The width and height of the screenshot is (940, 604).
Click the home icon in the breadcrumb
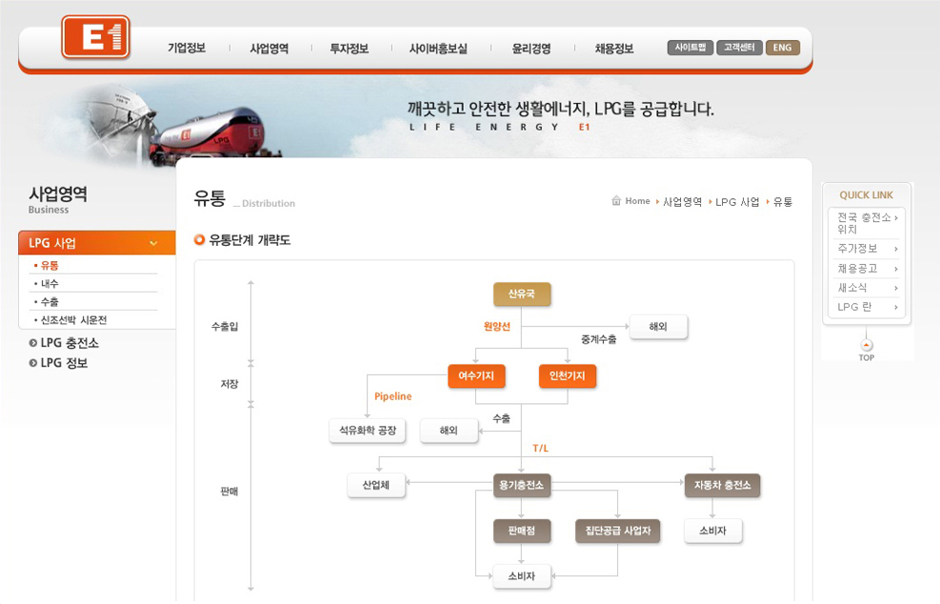pyautogui.click(x=616, y=201)
